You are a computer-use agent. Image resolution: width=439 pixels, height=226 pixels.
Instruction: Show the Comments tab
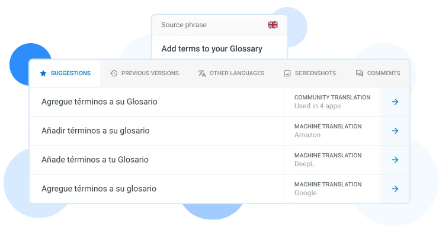tap(378, 73)
